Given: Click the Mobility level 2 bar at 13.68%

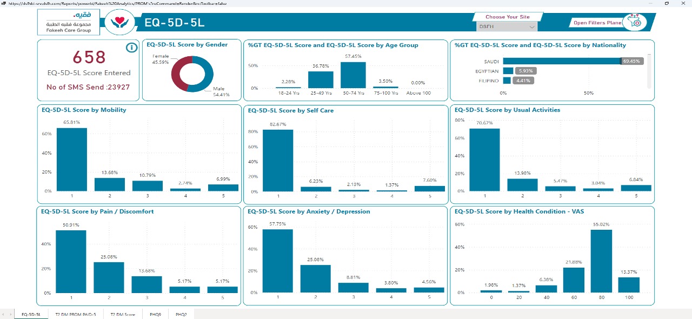Looking at the screenshot, I should [x=109, y=184].
